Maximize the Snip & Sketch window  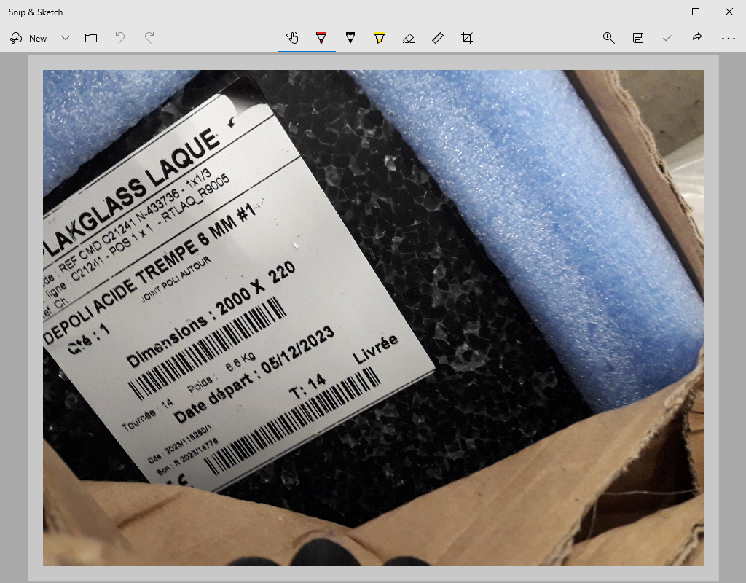point(696,12)
